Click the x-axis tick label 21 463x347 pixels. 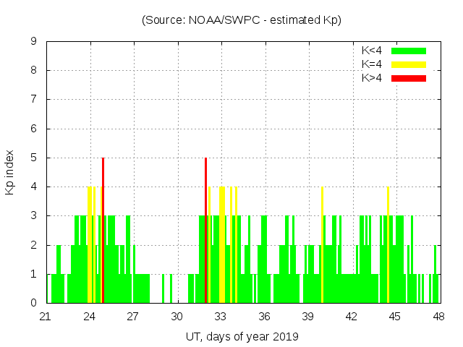pyautogui.click(x=46, y=316)
